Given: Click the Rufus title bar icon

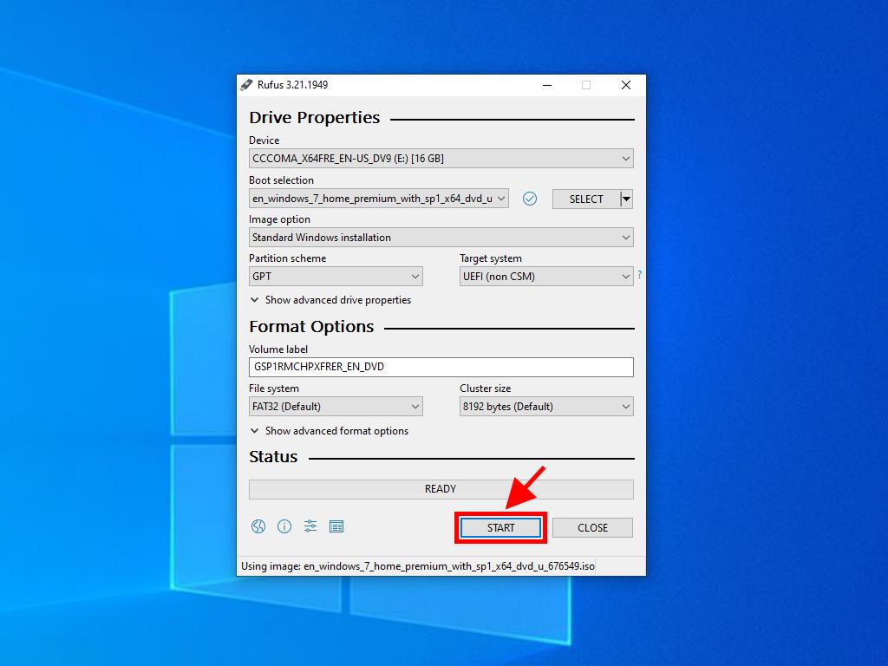Looking at the screenshot, I should coord(246,85).
